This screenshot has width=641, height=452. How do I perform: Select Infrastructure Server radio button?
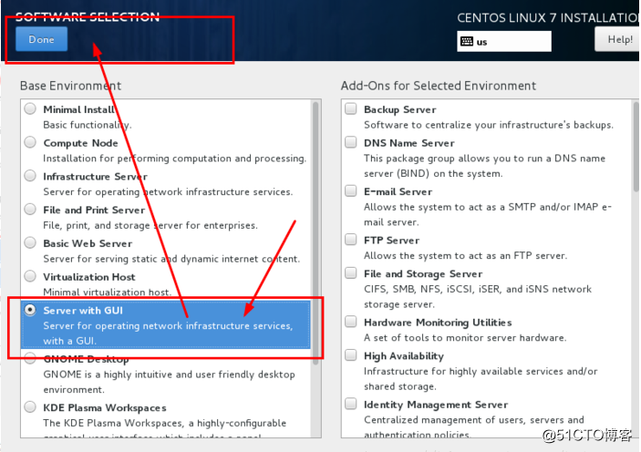tap(30, 176)
